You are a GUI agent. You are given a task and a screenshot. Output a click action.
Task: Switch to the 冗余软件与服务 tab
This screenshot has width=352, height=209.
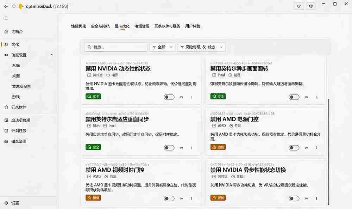[x=167, y=26]
